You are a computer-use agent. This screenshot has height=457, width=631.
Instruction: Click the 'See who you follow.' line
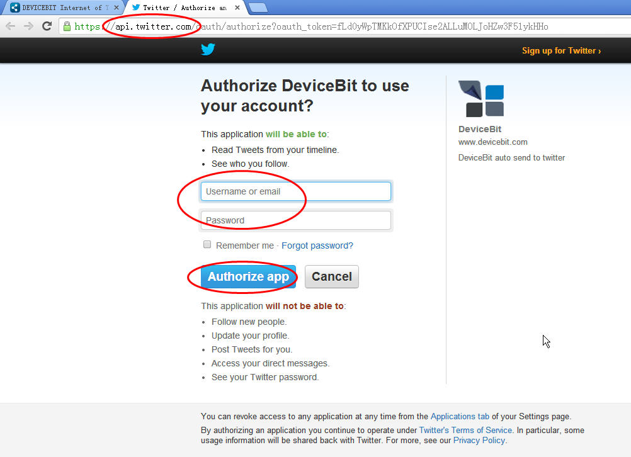(x=250, y=164)
